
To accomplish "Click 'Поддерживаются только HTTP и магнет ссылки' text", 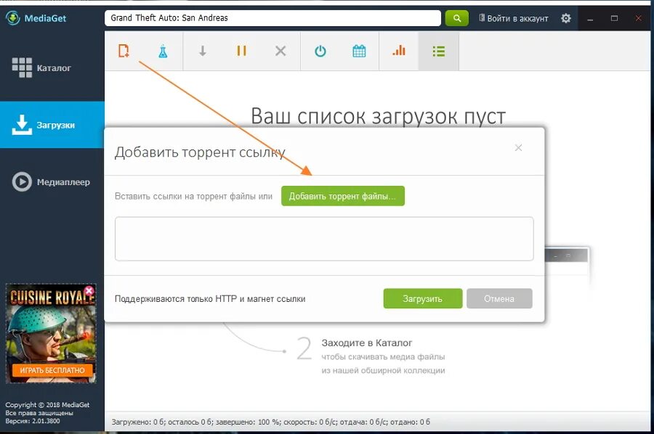I will (x=210, y=298).
